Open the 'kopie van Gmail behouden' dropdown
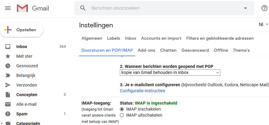 coord(170,73)
